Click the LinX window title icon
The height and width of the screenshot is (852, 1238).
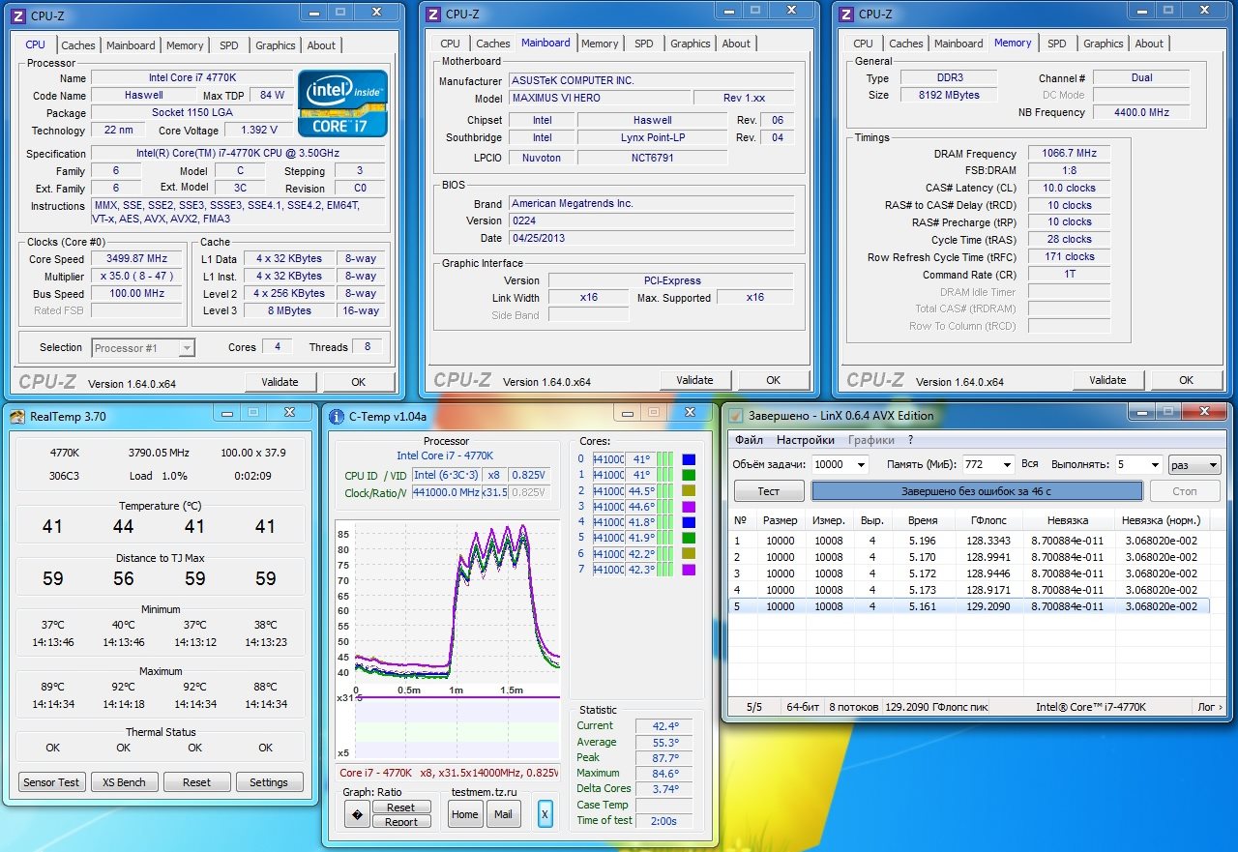click(737, 416)
